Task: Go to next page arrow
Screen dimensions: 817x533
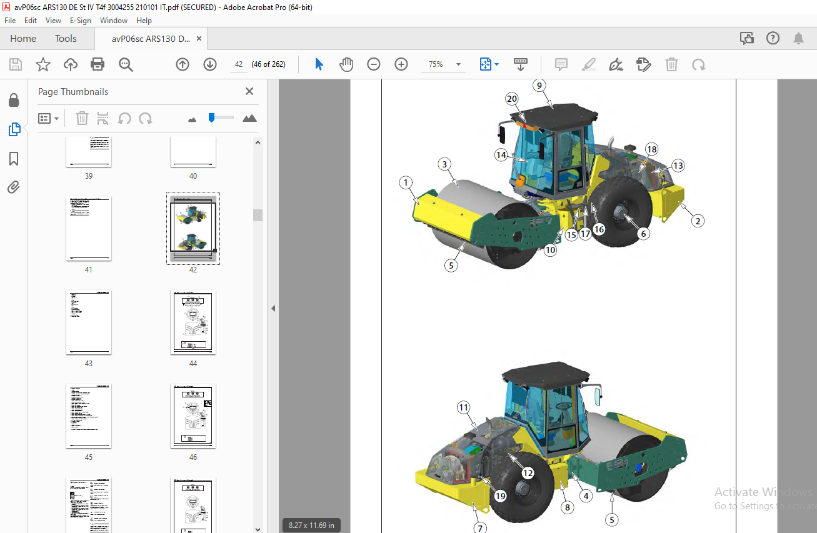Action: [210, 64]
